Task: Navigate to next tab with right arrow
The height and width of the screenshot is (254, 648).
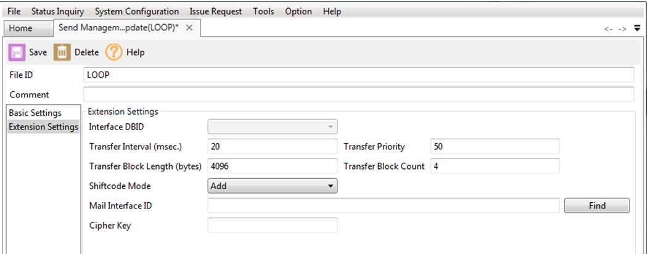Action: [x=622, y=29]
